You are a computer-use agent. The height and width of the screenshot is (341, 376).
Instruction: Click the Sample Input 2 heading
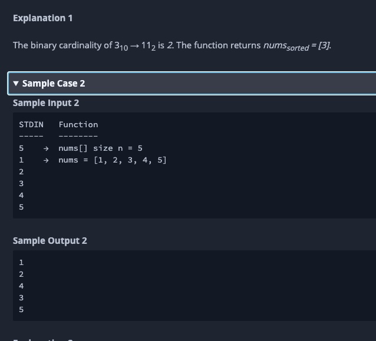[46, 103]
